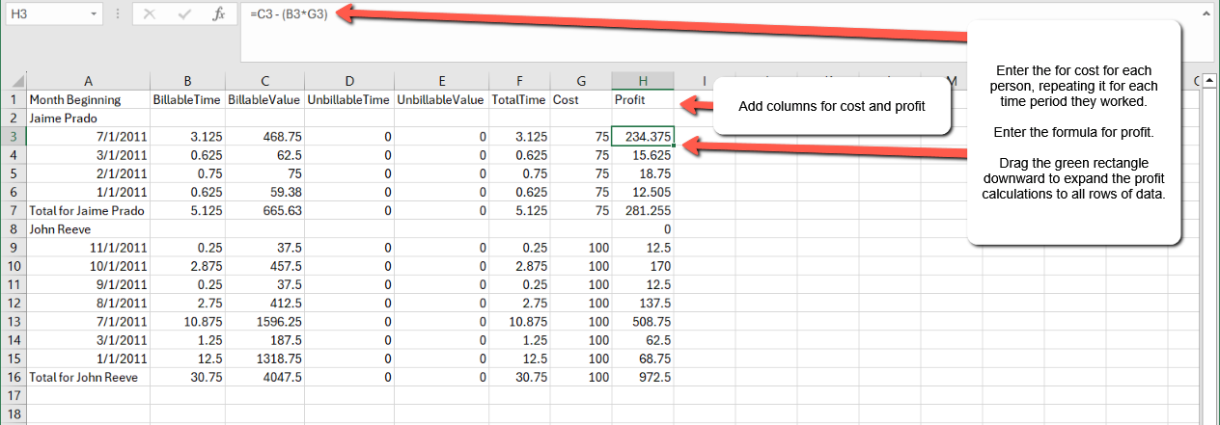Click the Select All corner triangle
This screenshot has height=425, width=1220.
pyautogui.click(x=14, y=81)
